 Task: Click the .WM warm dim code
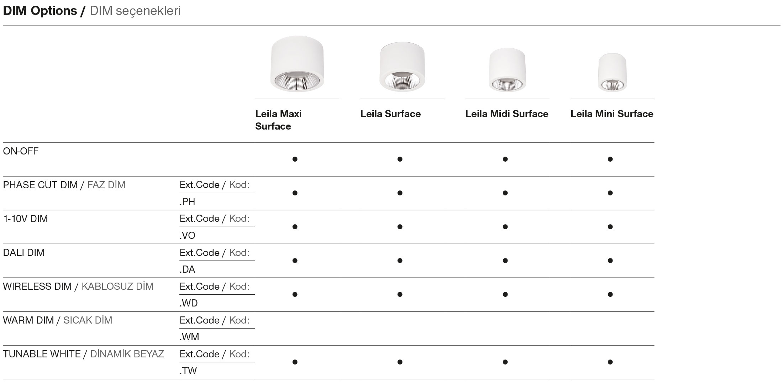189,337
